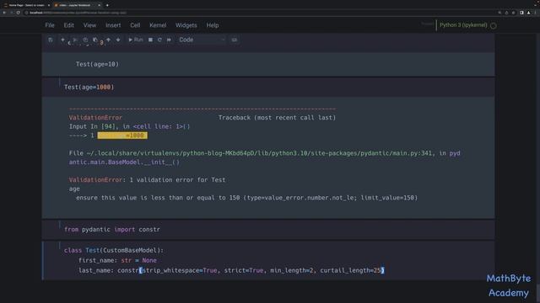The height and width of the screenshot is (303, 540).
Task: Click the browser back arrow
Action: coord(4,13)
